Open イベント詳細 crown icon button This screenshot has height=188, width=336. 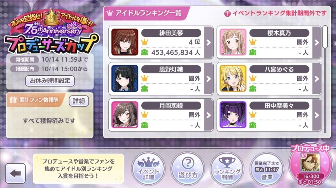[148, 168]
